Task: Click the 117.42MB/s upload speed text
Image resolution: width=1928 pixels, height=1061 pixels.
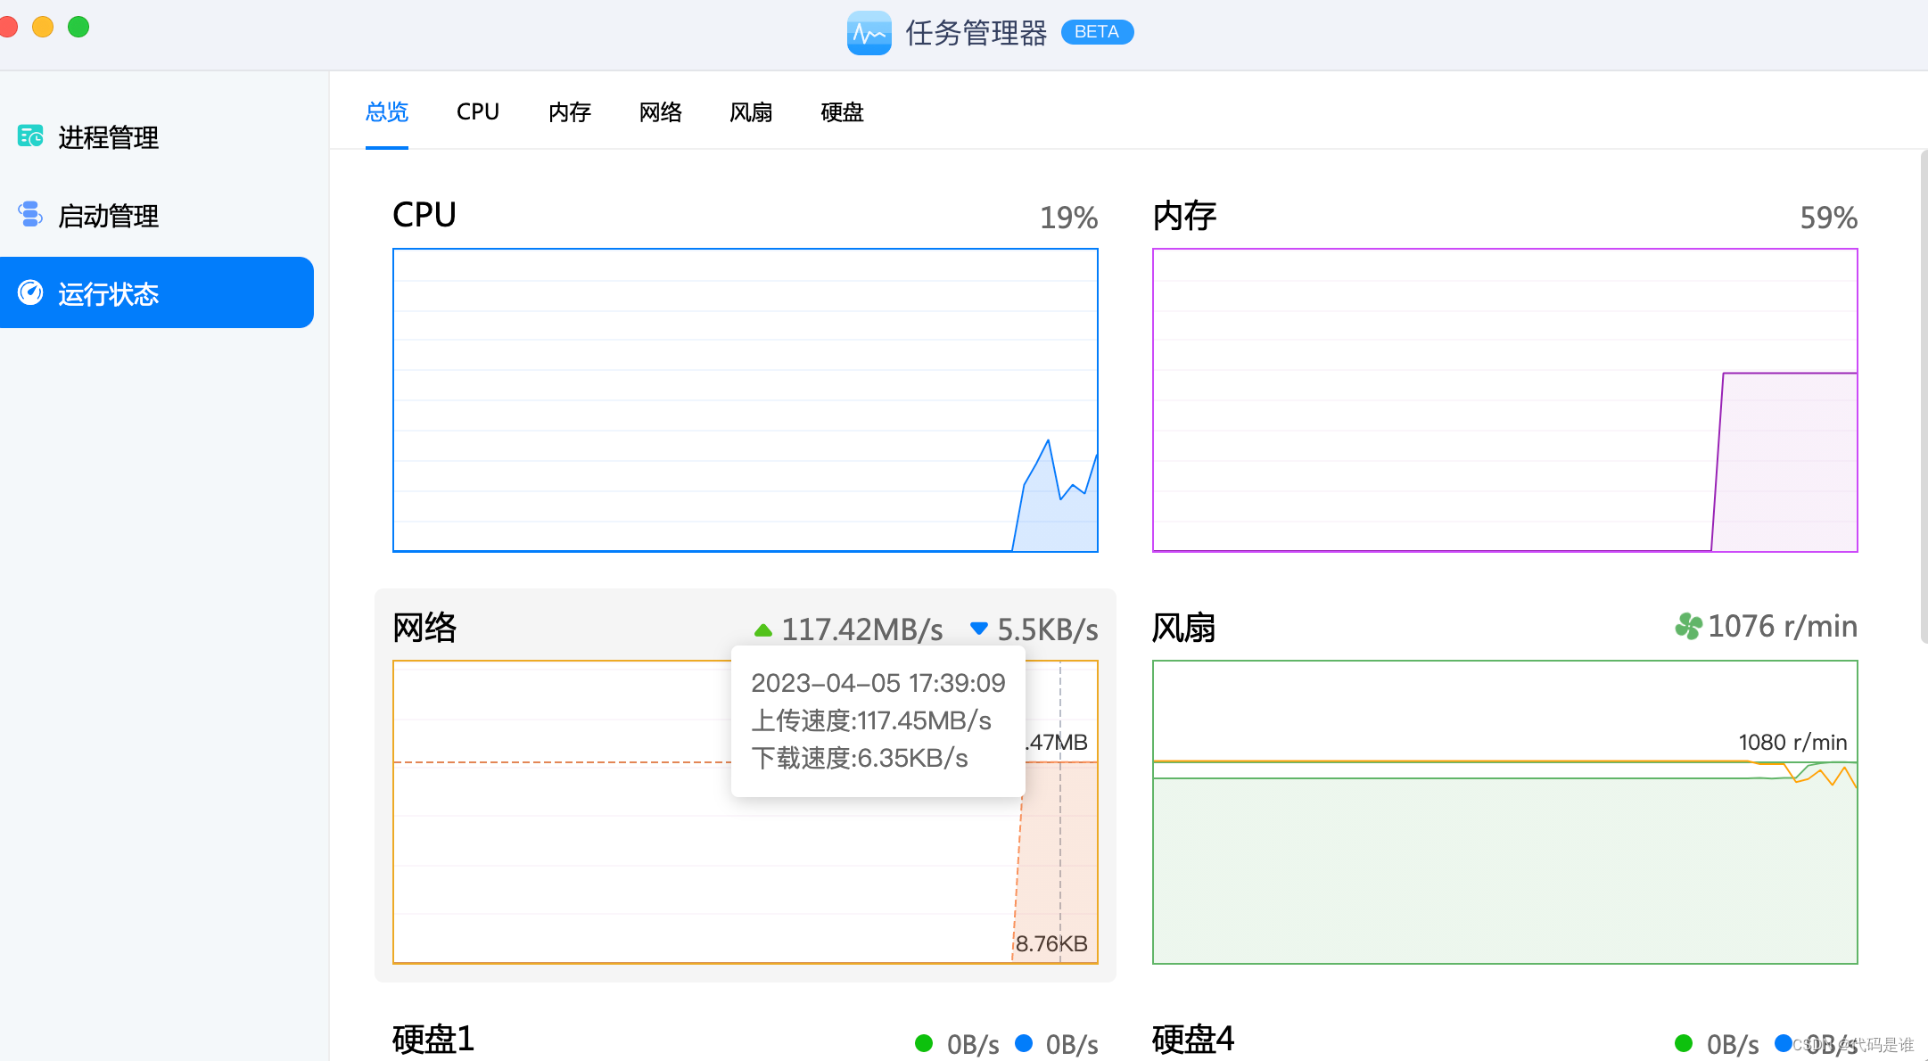Action: point(862,629)
